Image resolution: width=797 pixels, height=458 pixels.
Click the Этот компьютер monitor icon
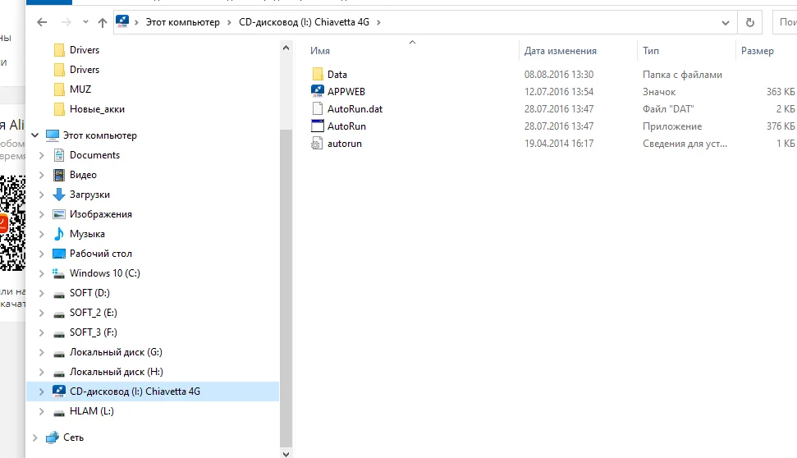tap(53, 135)
